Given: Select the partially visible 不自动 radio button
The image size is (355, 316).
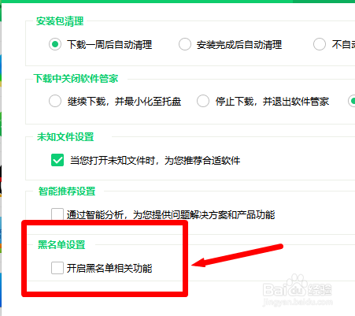Looking at the screenshot, I should tap(320, 44).
